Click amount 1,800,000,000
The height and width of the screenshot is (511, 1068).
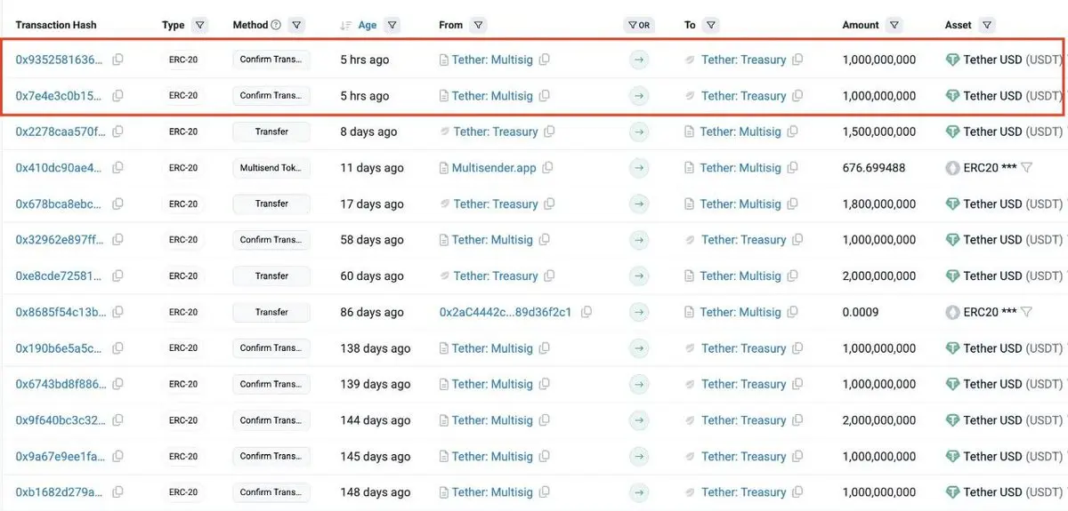tap(879, 204)
